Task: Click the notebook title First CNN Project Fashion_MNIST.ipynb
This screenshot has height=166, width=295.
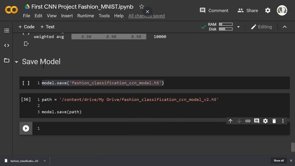Action: 83,7
